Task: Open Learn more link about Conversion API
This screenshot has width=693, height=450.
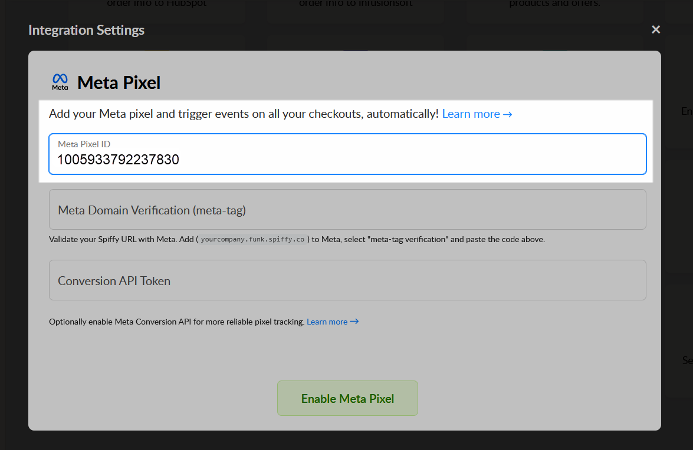Action: (333, 322)
